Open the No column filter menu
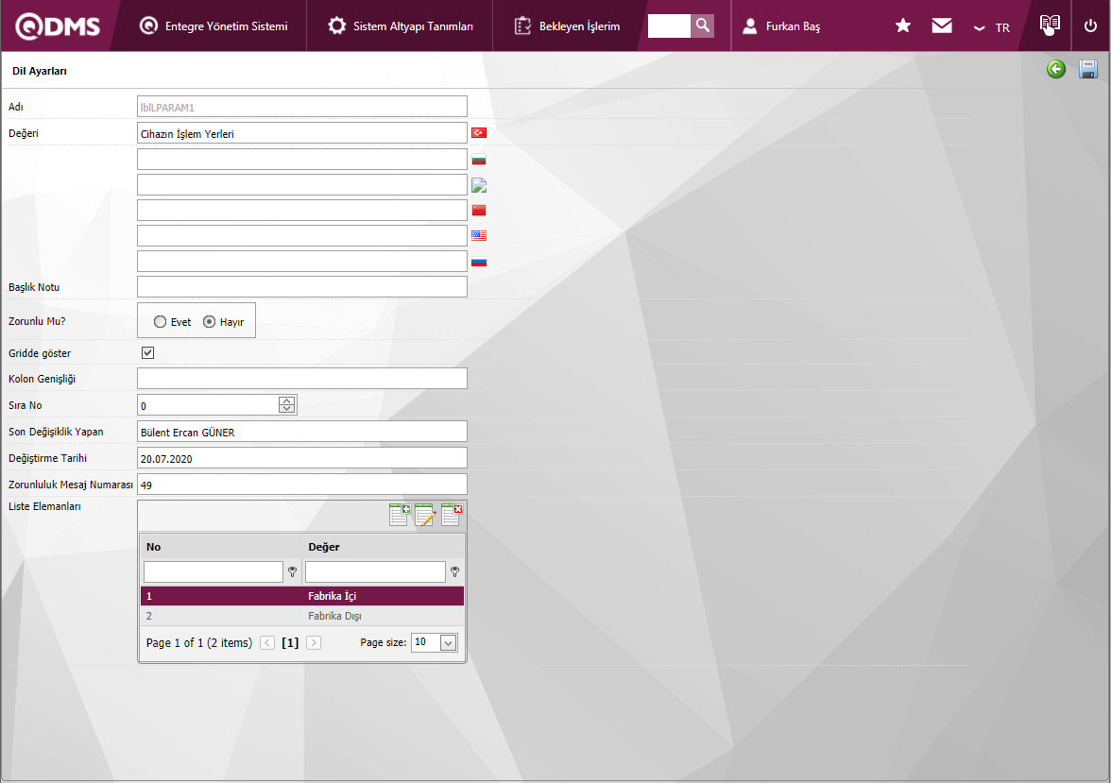 coord(292,571)
